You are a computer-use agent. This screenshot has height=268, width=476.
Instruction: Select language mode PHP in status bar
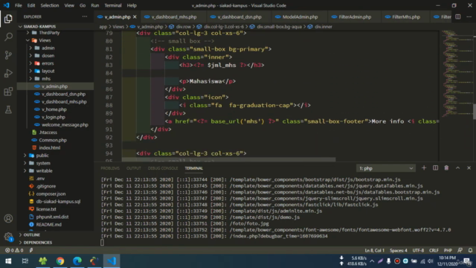pyautogui.click(x=448, y=250)
